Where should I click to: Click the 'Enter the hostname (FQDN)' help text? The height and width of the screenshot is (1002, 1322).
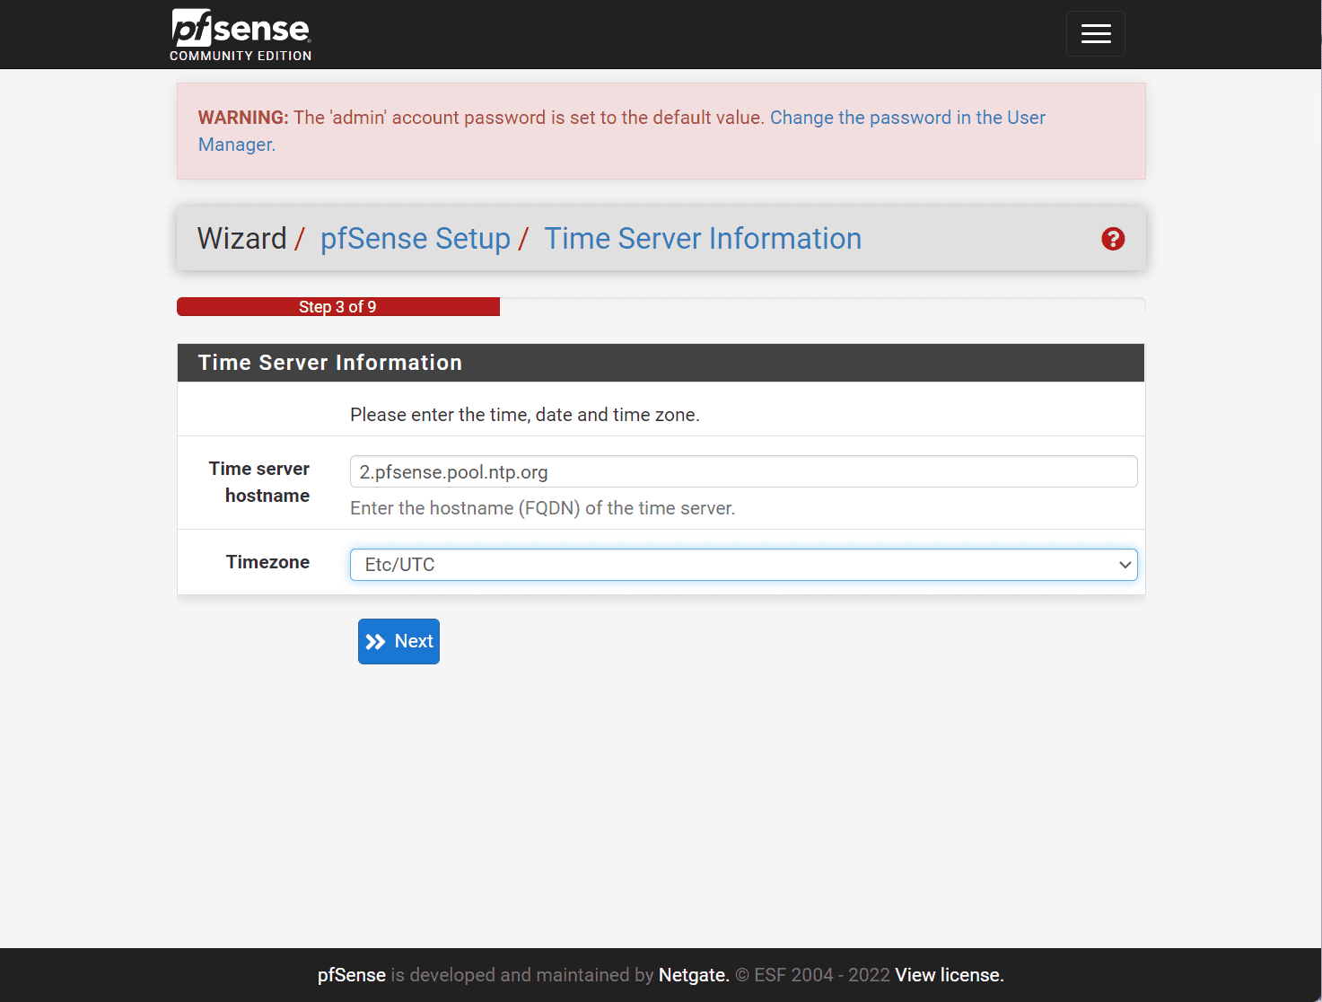point(542,508)
